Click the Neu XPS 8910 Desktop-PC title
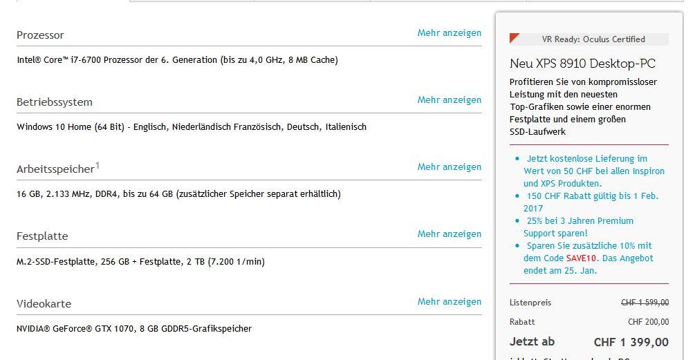This screenshot has width=695, height=360. pos(582,64)
